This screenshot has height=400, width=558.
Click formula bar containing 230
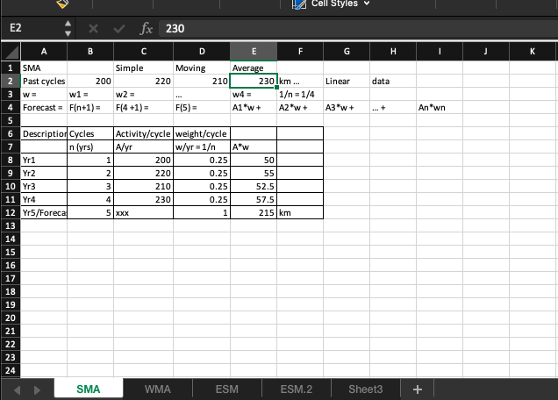click(x=359, y=28)
